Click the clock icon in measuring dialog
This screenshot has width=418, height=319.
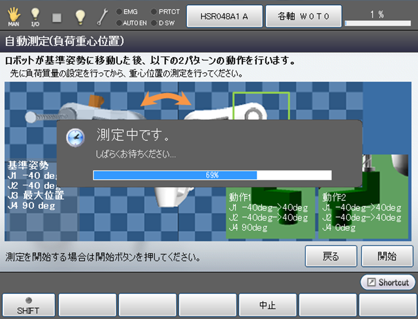point(75,138)
